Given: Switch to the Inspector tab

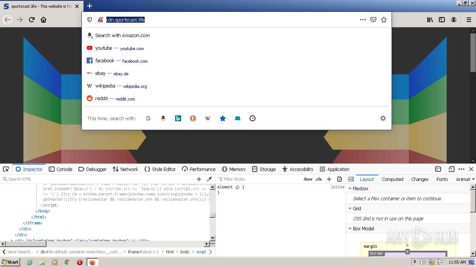Looking at the screenshot, I should click(x=29, y=169).
